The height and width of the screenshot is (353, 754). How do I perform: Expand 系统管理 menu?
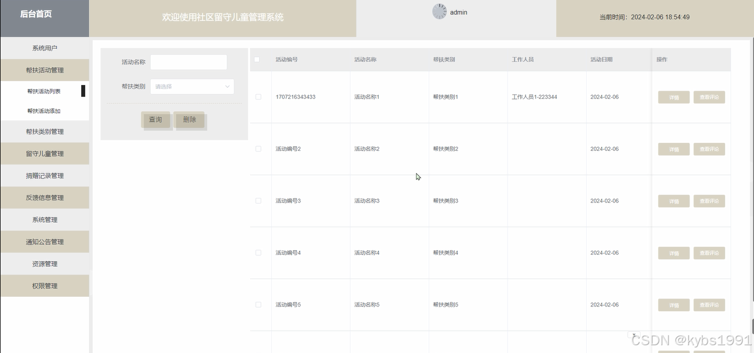(x=44, y=220)
